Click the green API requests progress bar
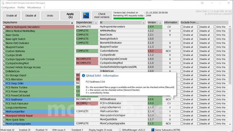233x132 pixels. point(129,19)
